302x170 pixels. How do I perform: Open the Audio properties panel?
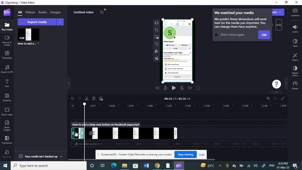coord(295,28)
